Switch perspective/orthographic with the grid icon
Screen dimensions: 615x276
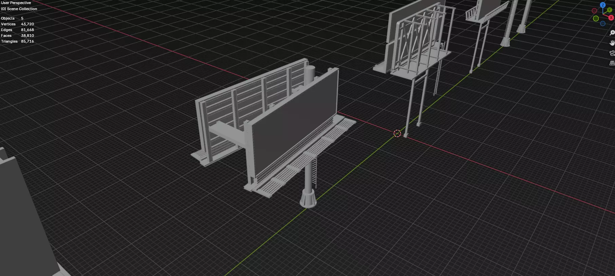(612, 63)
